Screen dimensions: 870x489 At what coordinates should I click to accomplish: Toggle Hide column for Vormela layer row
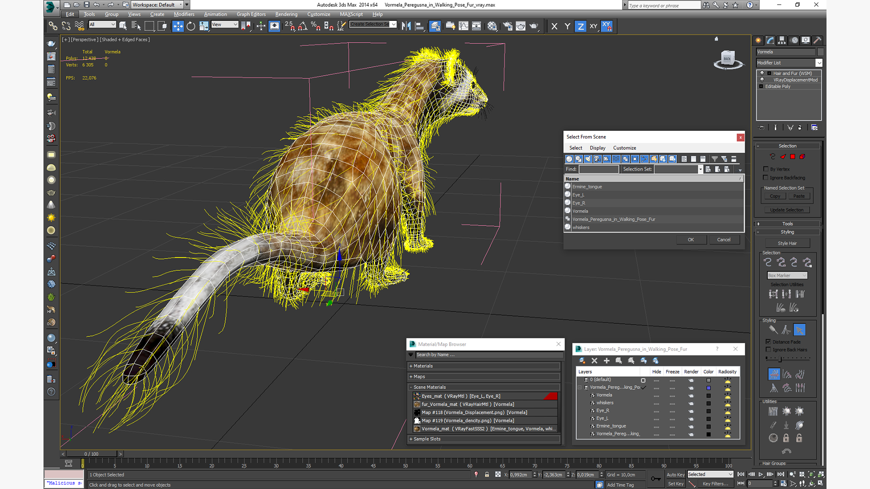point(656,396)
